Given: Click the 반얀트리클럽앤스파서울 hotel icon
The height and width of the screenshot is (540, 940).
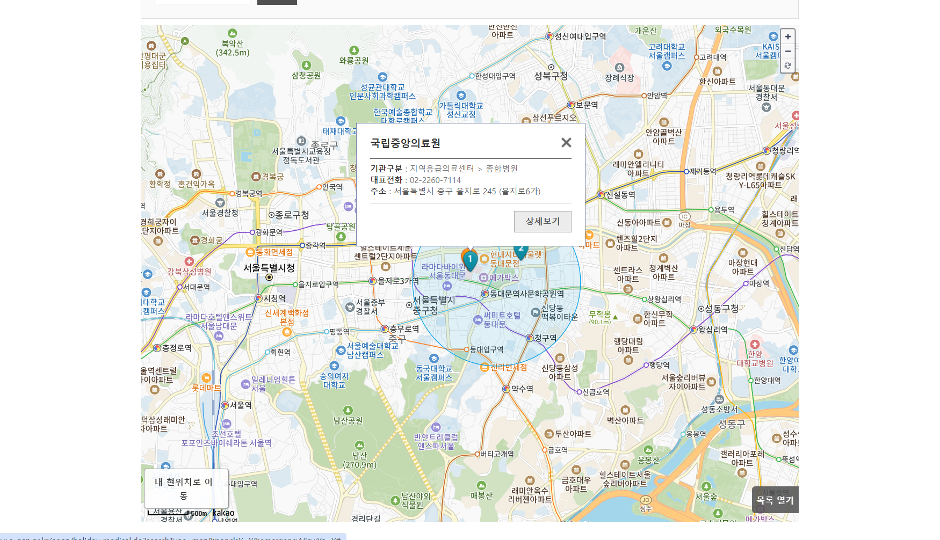Looking at the screenshot, I should [x=436, y=427].
